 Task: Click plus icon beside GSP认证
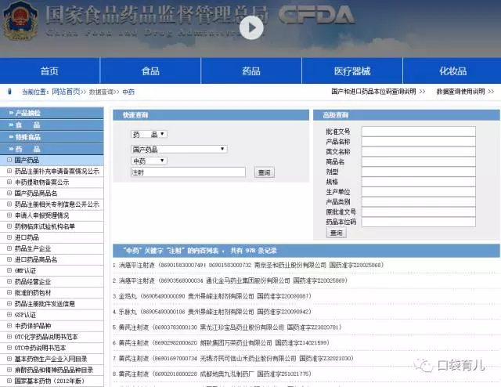click(9, 315)
